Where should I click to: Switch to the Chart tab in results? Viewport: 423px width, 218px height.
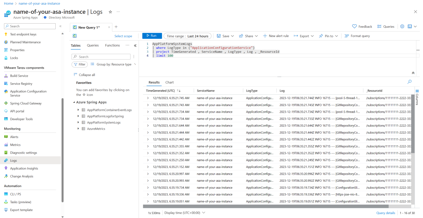[x=170, y=82]
